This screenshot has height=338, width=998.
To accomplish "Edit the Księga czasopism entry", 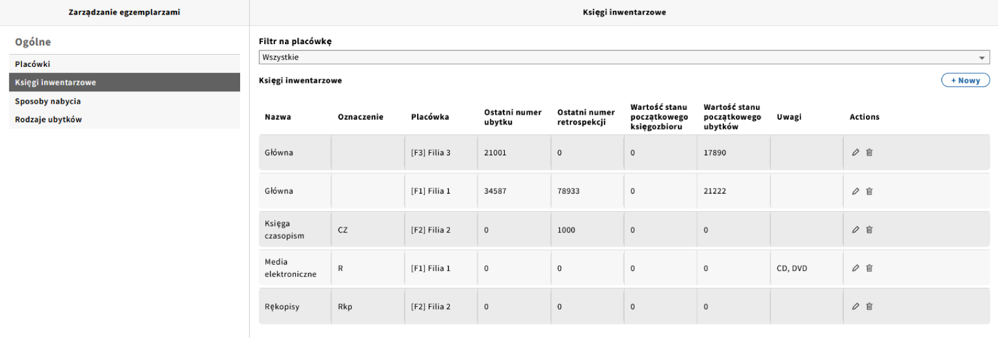I will 856,230.
